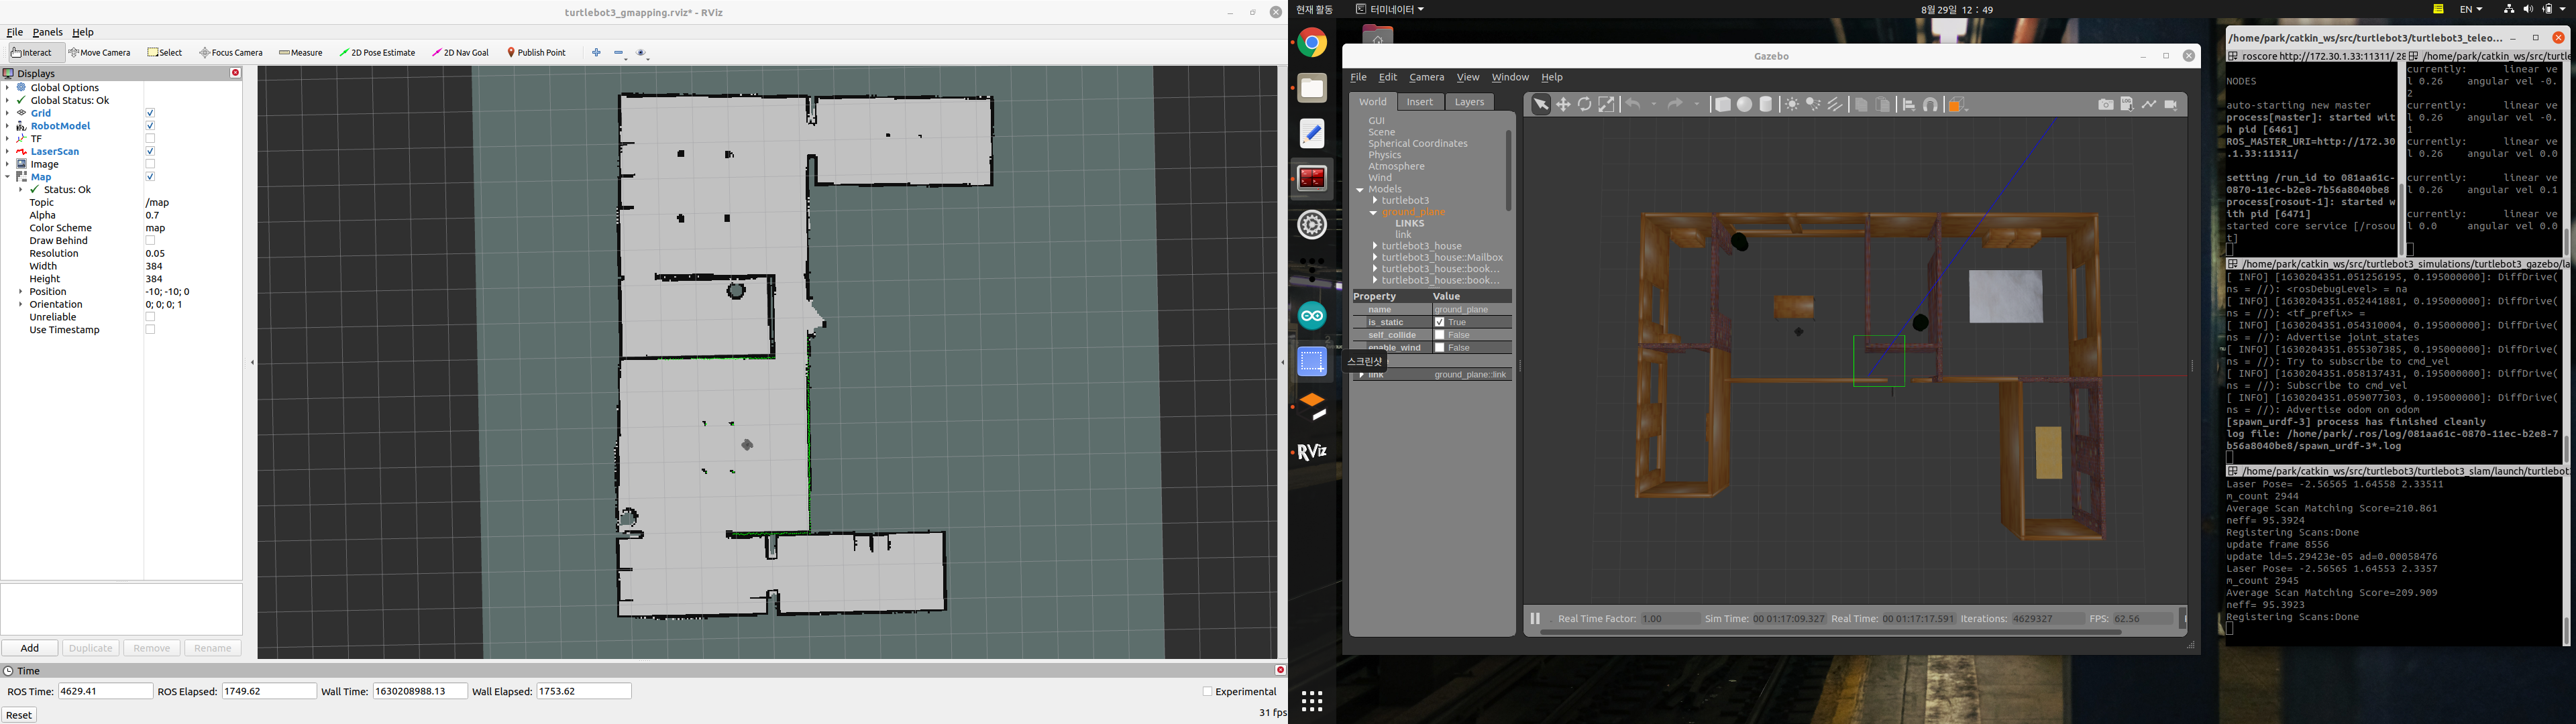Image resolution: width=2576 pixels, height=724 pixels.
Task: Uncheck is_static True in Gazebo properties
Action: pos(1439,322)
